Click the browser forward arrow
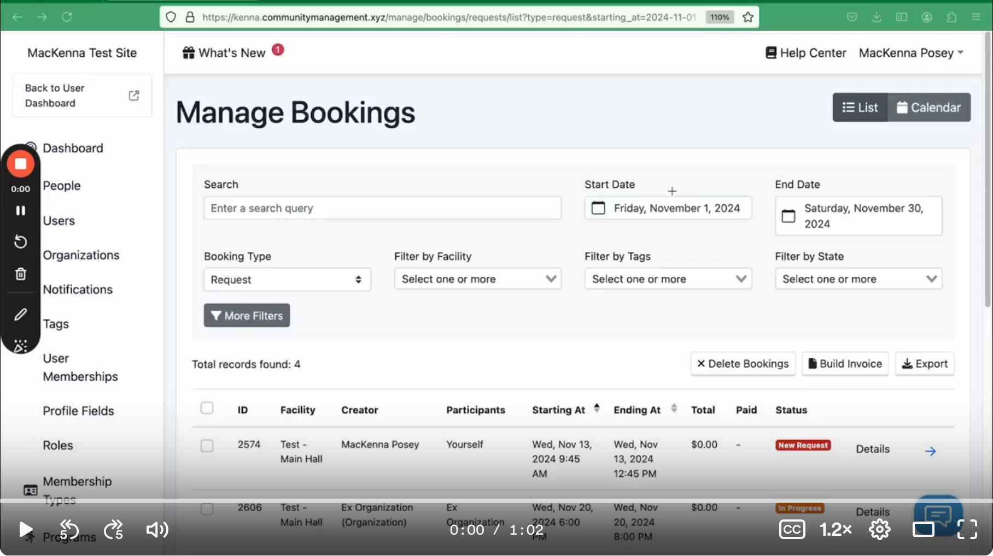 [42, 17]
